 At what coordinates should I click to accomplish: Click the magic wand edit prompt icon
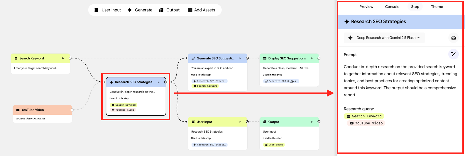click(x=453, y=54)
